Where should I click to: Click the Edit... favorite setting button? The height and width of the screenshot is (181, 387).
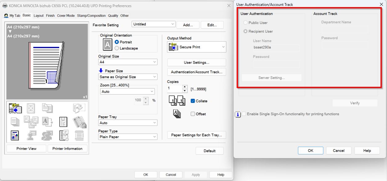tap(212, 25)
